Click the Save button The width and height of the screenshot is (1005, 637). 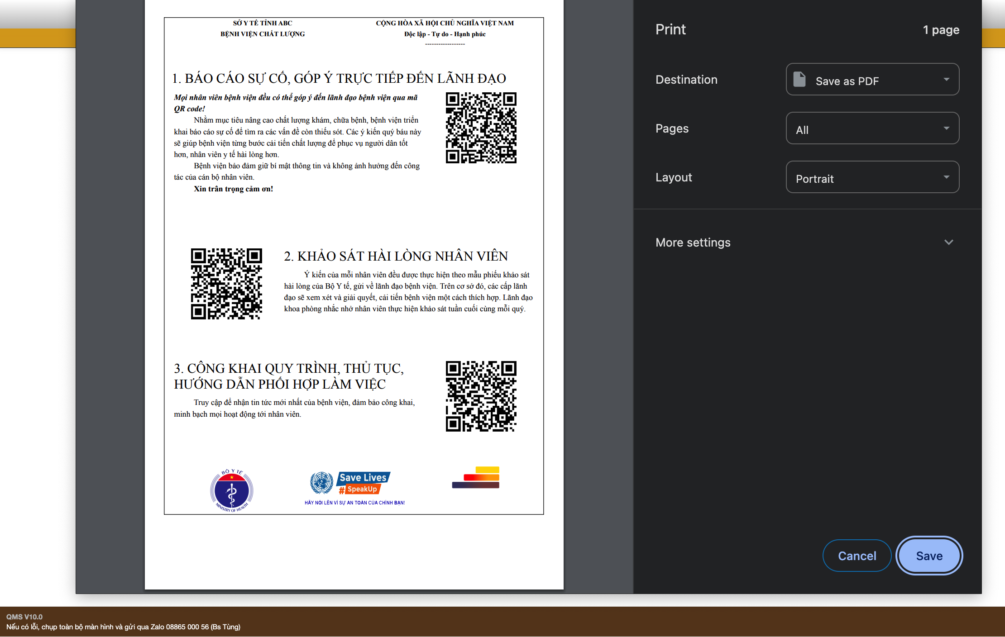[x=929, y=556]
